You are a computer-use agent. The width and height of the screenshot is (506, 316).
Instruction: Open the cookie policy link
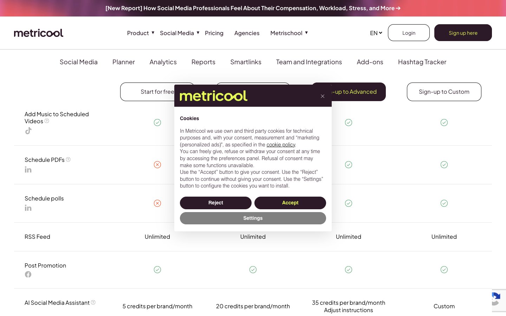pyautogui.click(x=281, y=145)
